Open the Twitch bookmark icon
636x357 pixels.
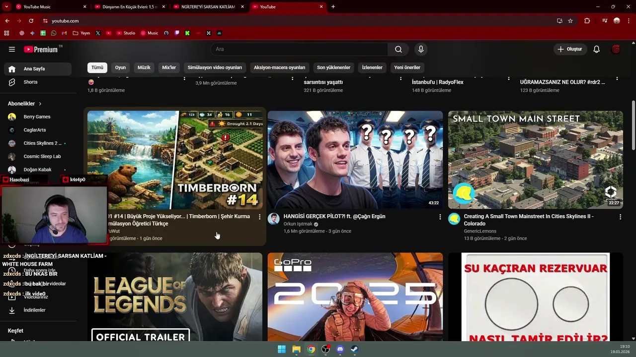(177, 33)
